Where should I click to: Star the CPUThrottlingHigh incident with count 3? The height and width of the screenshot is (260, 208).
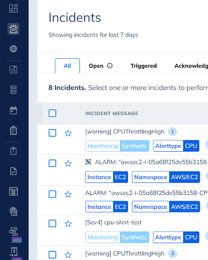click(x=68, y=255)
